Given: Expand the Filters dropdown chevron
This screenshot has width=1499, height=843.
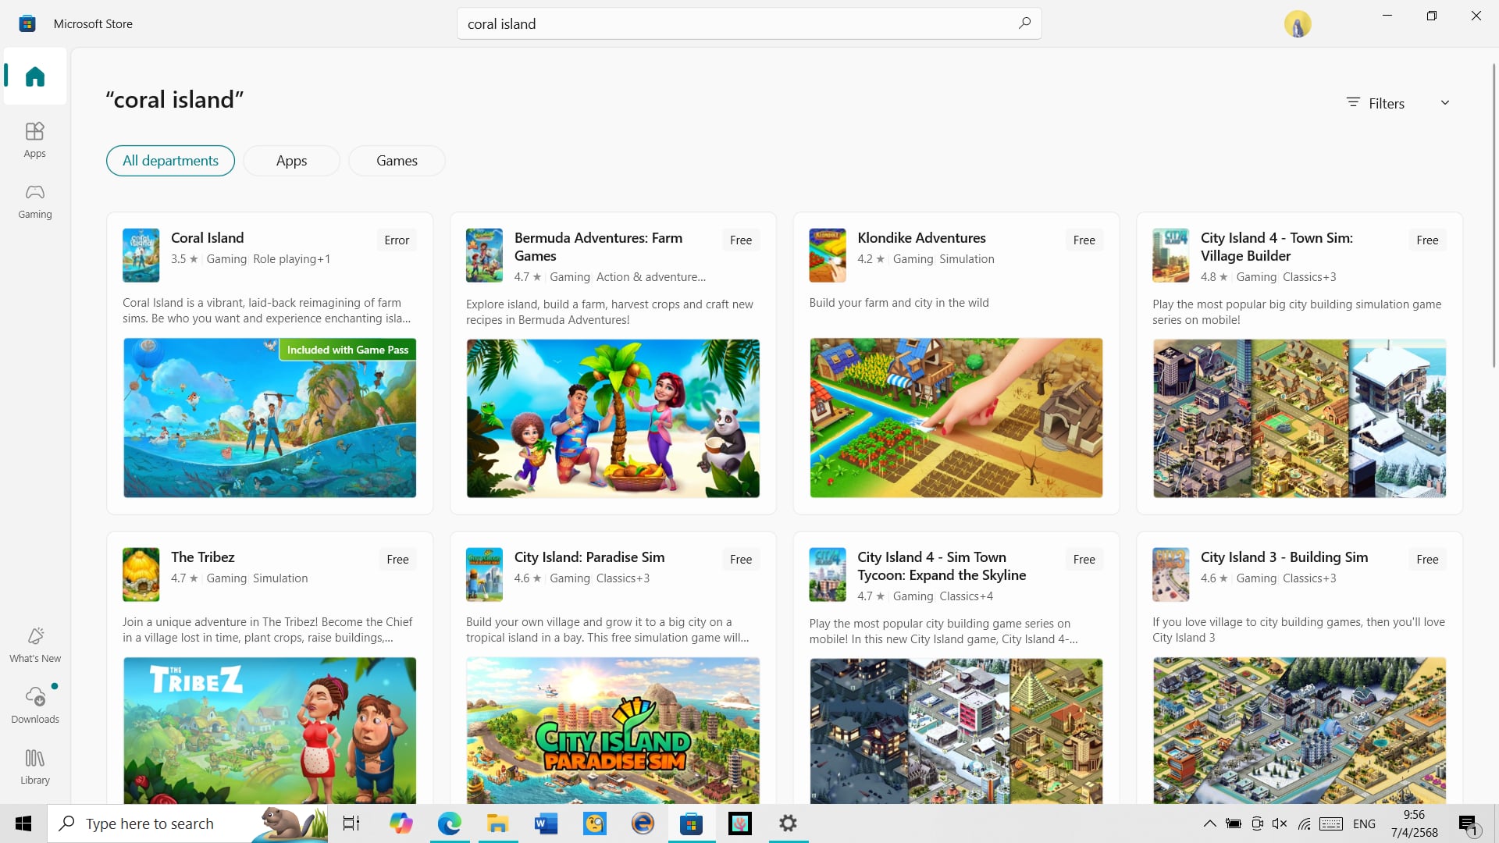Looking at the screenshot, I should 1445,103.
